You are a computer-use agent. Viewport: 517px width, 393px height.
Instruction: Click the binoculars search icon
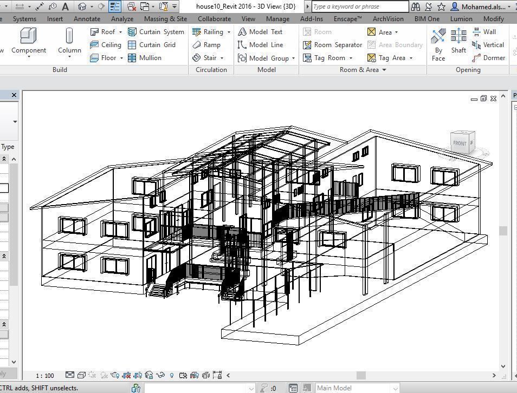coord(416,6)
